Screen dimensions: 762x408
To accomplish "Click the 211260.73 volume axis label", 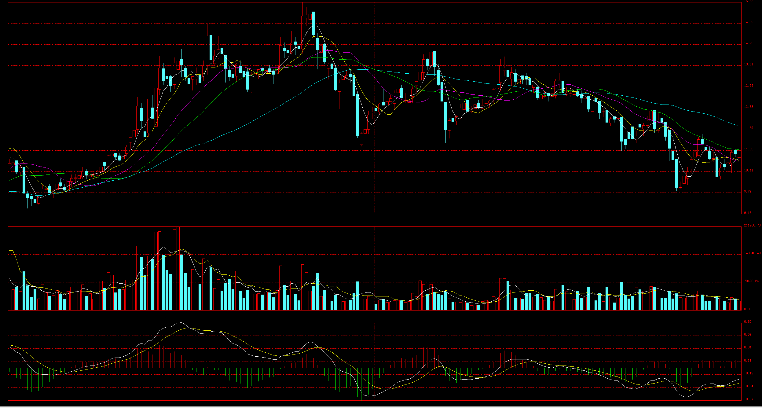I will 752,226.
